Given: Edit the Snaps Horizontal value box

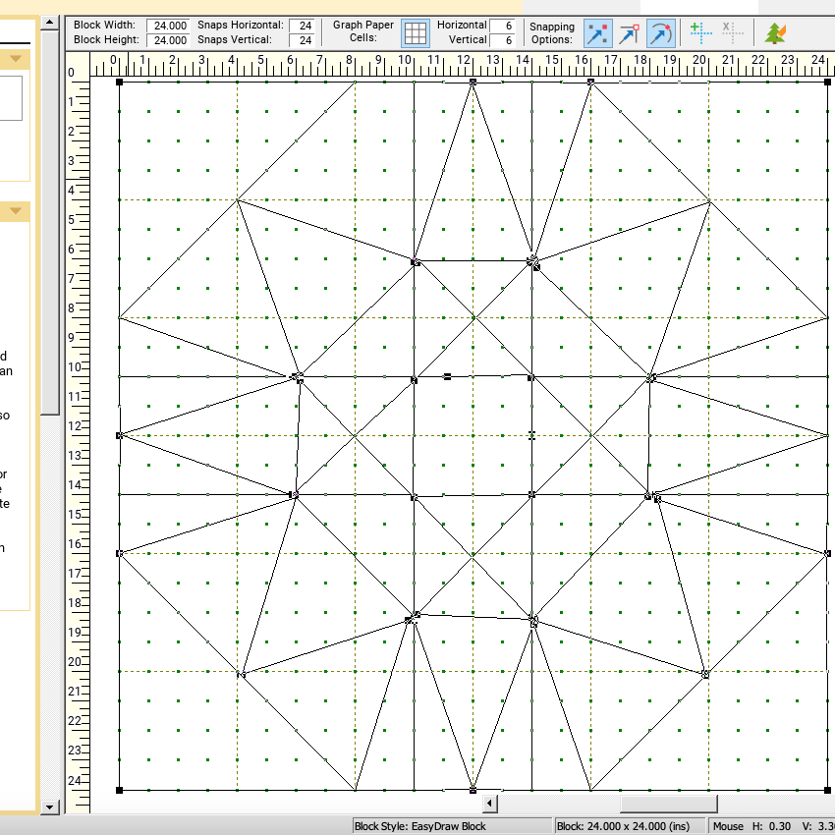Looking at the screenshot, I should [305, 26].
